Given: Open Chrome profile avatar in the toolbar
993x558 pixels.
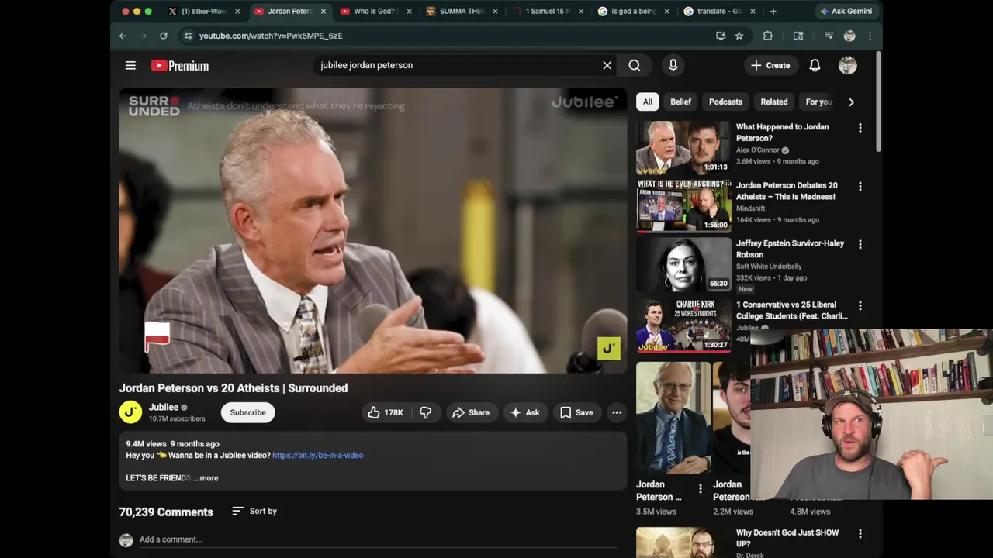Looking at the screenshot, I should [849, 36].
